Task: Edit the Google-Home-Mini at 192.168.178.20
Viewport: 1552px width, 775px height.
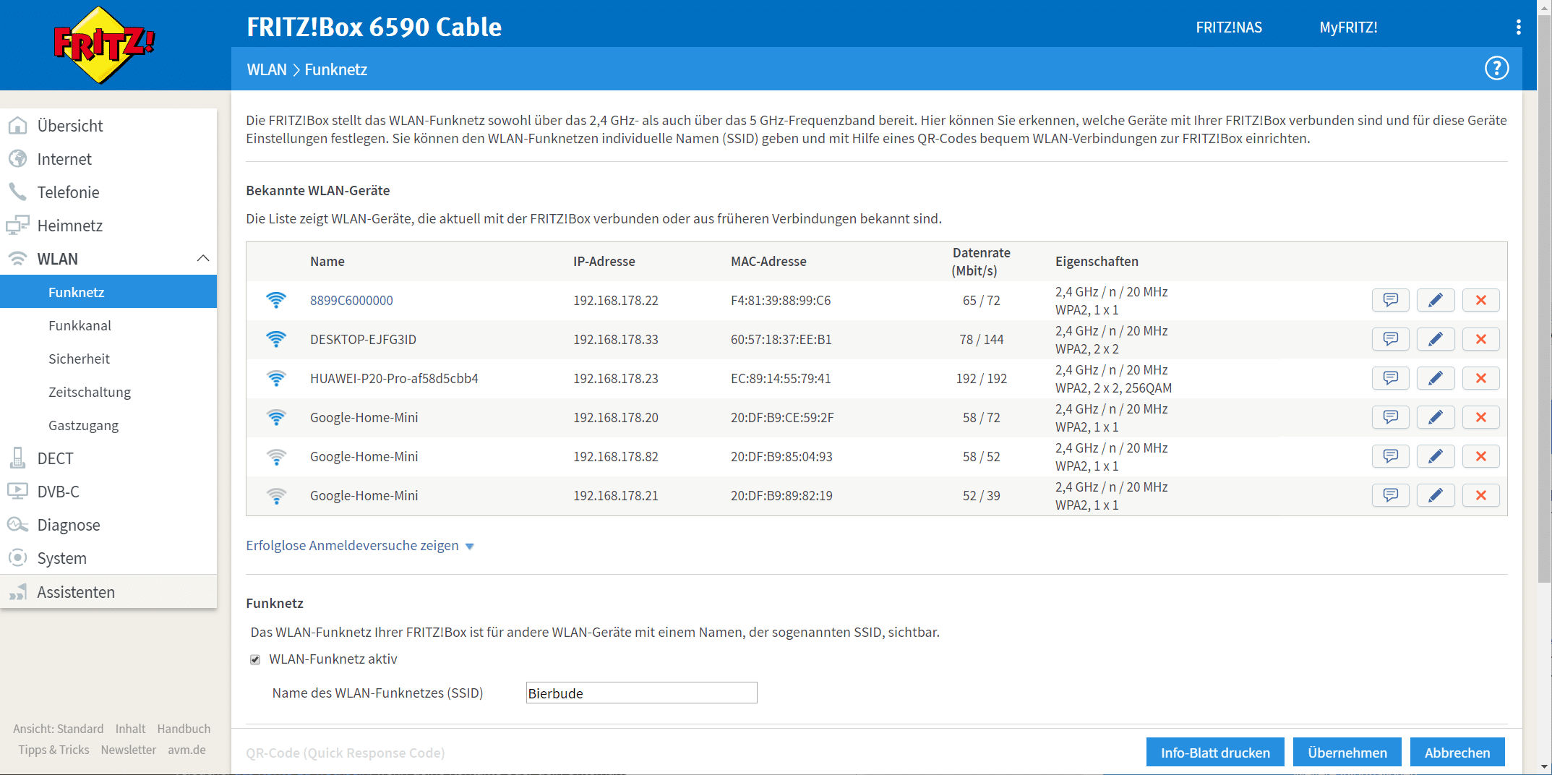Action: (x=1435, y=417)
